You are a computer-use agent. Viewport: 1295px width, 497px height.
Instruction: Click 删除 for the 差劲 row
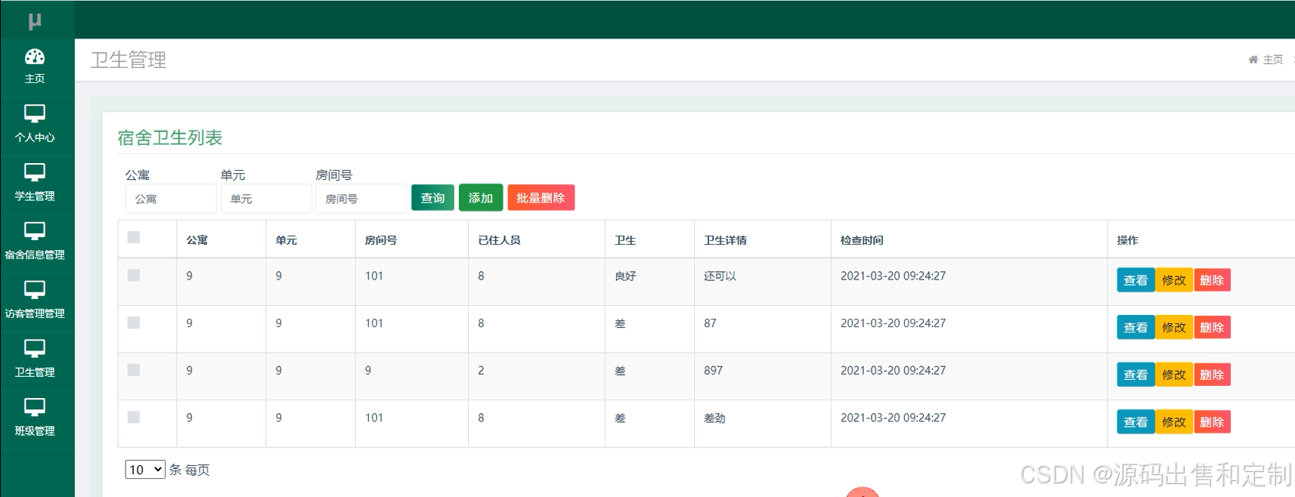click(x=1212, y=422)
